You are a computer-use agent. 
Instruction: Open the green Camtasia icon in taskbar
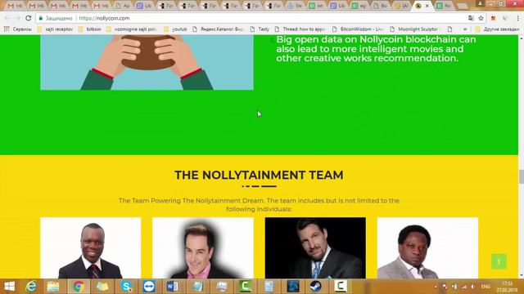tap(245, 287)
